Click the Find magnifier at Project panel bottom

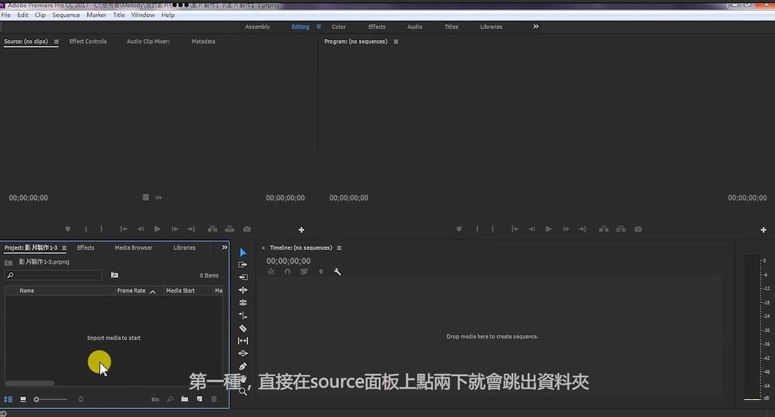(170, 400)
